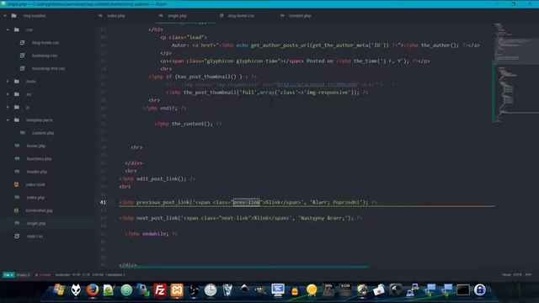This screenshot has width=539, height=303.
Task: Click the template-parts folder icon
Action: click(x=17, y=120)
